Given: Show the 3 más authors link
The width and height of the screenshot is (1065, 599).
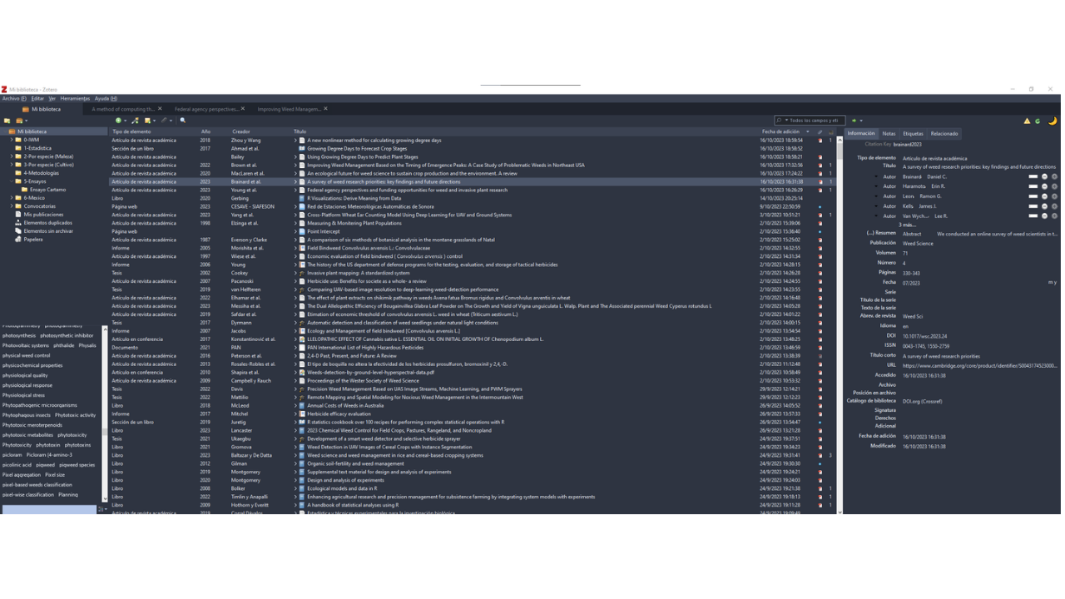Looking at the screenshot, I should 907,225.
